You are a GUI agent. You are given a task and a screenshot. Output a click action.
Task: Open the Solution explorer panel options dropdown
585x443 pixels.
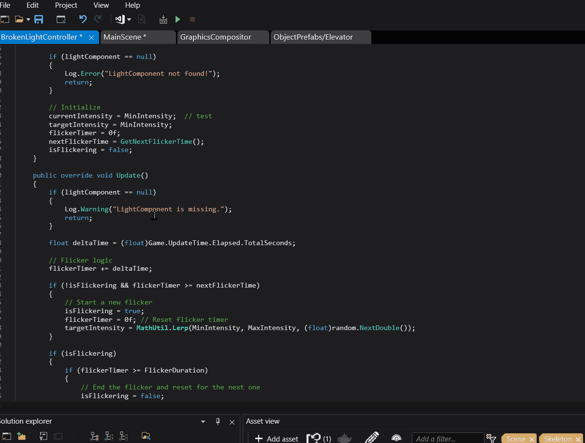pyautogui.click(x=203, y=421)
